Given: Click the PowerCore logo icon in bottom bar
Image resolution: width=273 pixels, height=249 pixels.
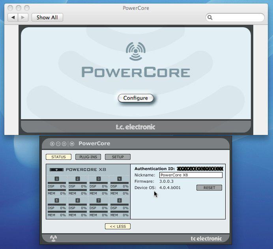Looking at the screenshot, I should (53, 238).
